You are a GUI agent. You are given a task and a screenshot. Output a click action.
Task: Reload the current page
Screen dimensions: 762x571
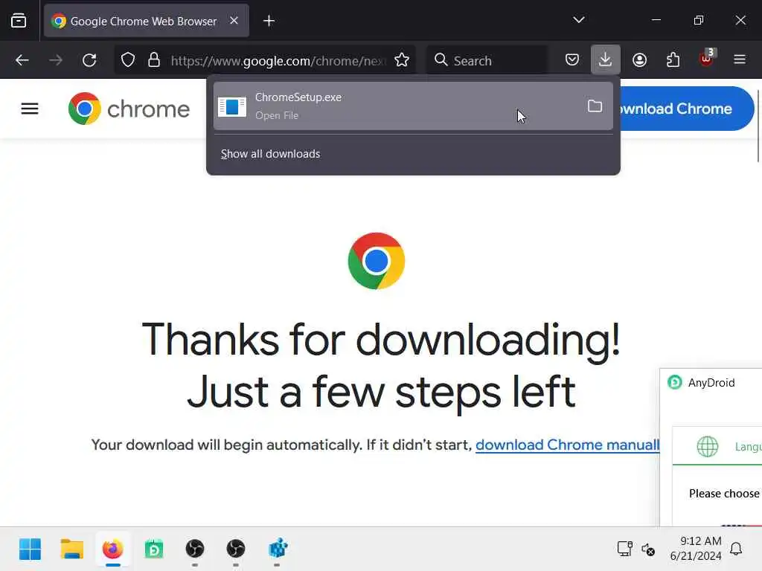pos(89,60)
